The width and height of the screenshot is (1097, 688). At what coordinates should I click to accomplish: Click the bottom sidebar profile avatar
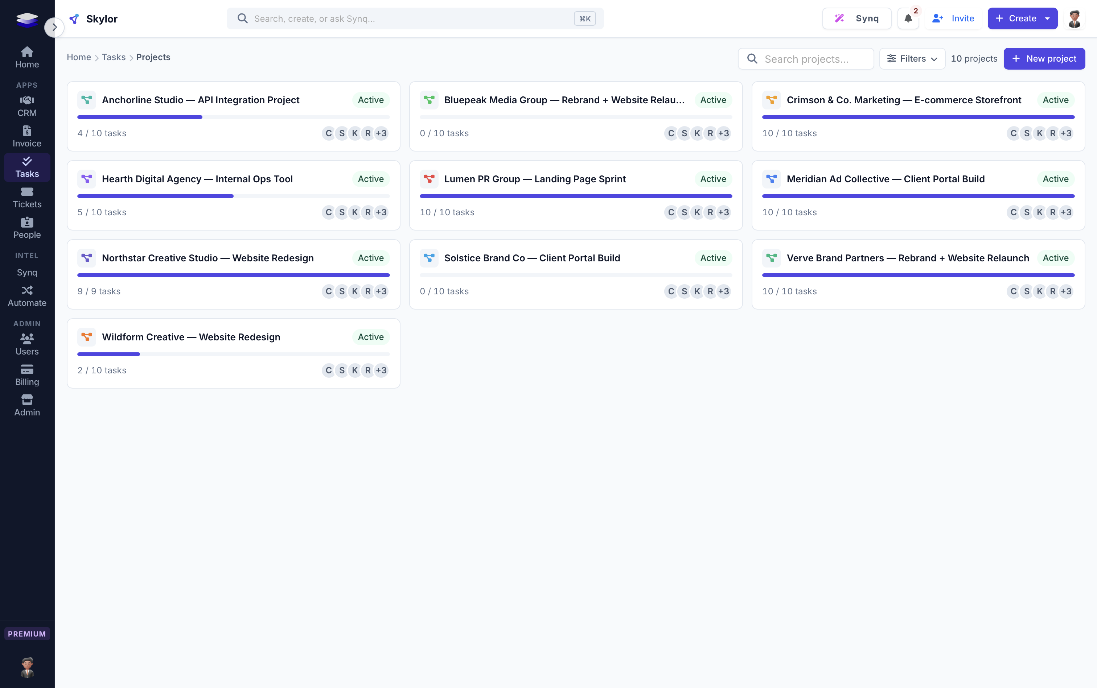coord(27,667)
